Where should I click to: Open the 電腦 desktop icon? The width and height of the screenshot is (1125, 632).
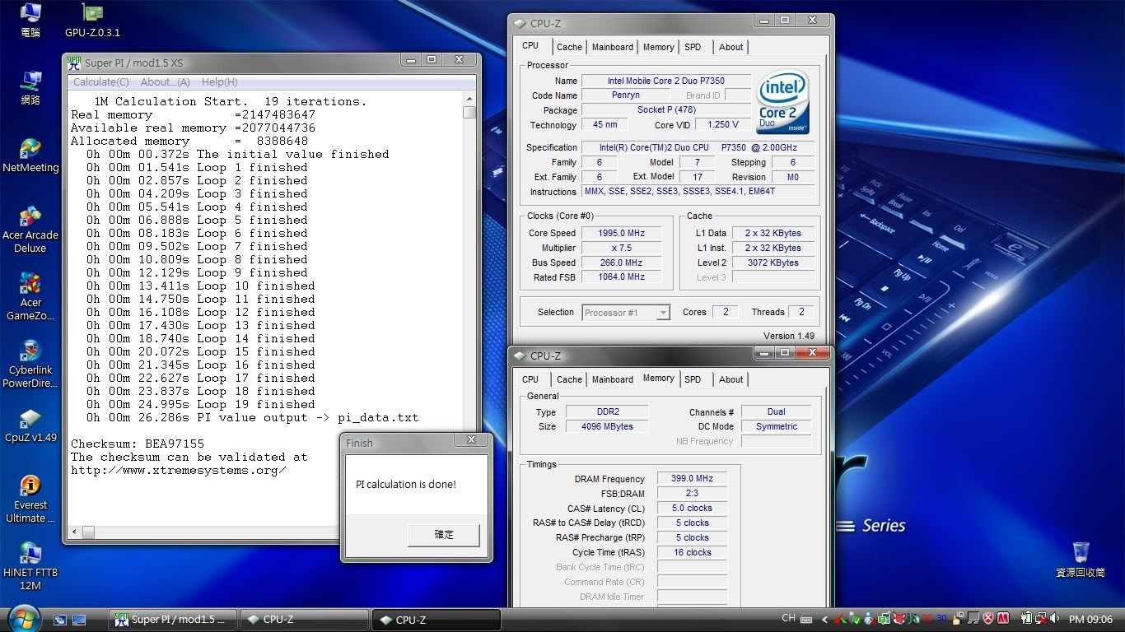pos(30,21)
